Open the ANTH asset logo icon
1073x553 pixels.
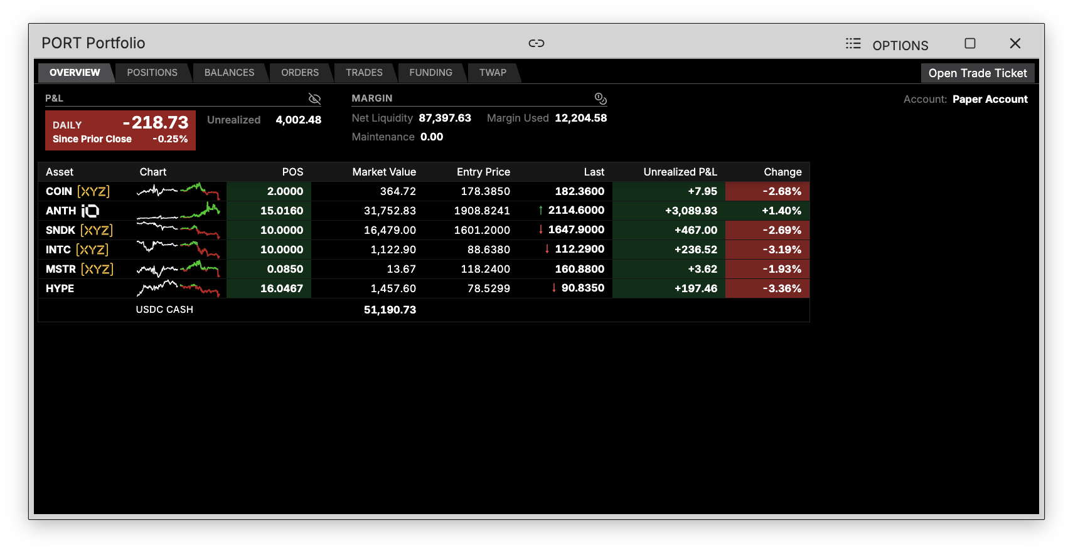(x=90, y=211)
